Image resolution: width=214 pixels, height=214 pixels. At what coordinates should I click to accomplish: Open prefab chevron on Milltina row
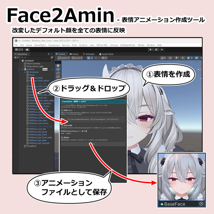coord(52,69)
